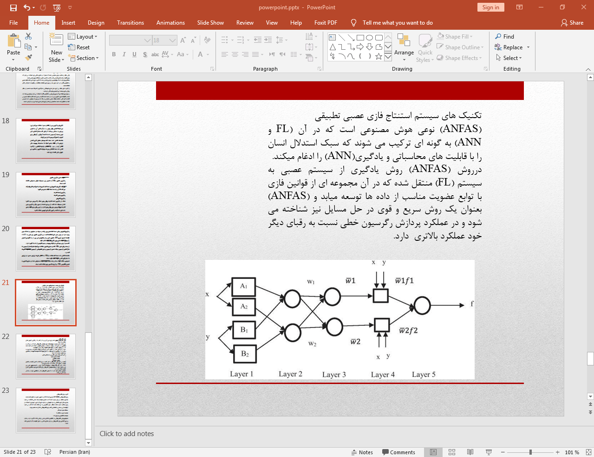The width and height of the screenshot is (594, 457).
Task: Adjust the zoom slider handle
Action: 530,452
